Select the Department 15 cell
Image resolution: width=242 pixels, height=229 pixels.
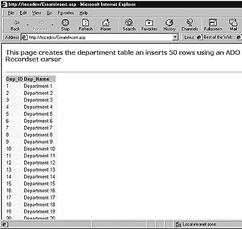click(39, 183)
